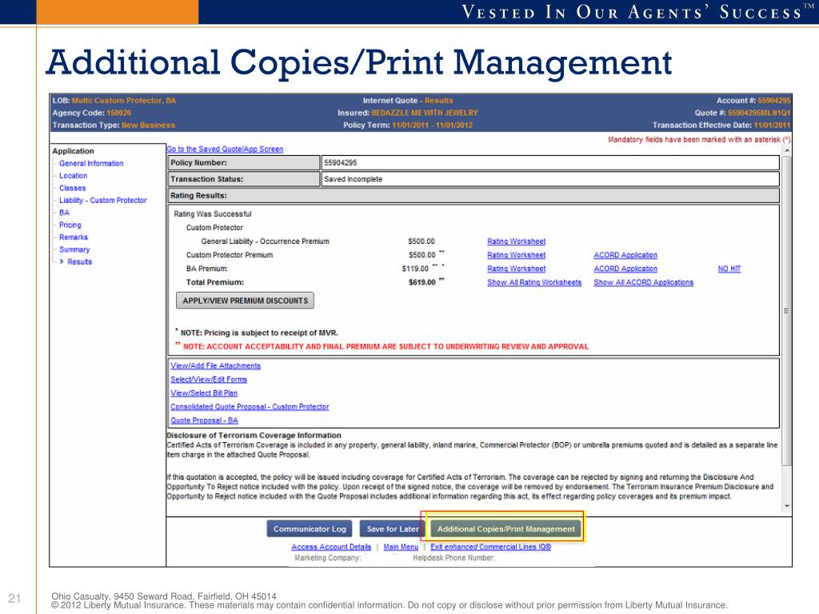Screen dimensions: 819x614
Task: Click the arrow marker beside Results
Action: (62, 261)
